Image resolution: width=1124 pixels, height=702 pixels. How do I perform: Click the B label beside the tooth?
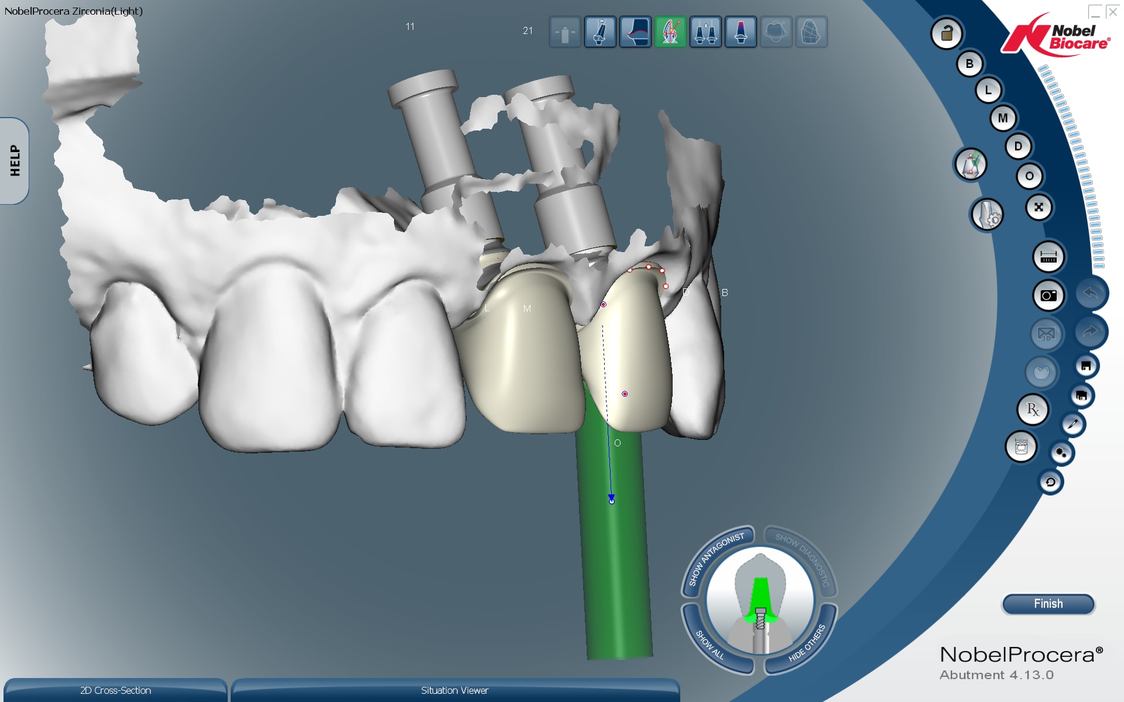tap(725, 292)
